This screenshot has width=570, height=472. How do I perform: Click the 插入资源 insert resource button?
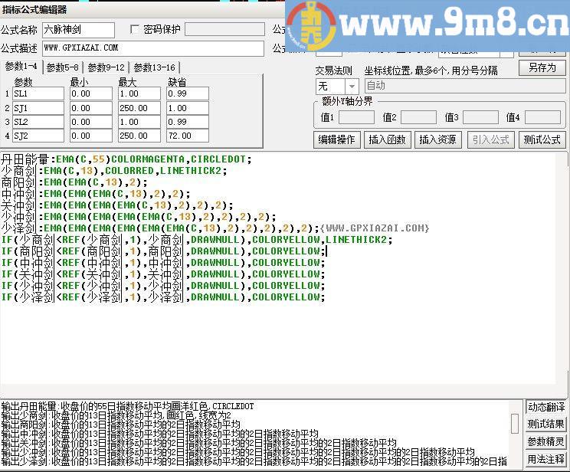click(x=437, y=139)
